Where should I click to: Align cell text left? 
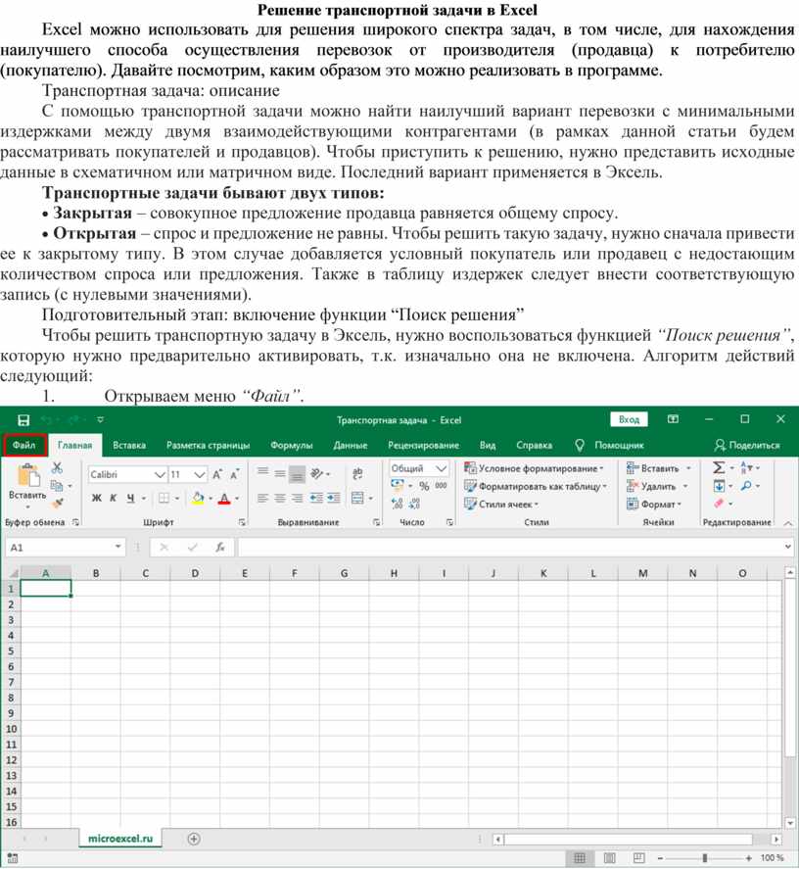[x=262, y=498]
